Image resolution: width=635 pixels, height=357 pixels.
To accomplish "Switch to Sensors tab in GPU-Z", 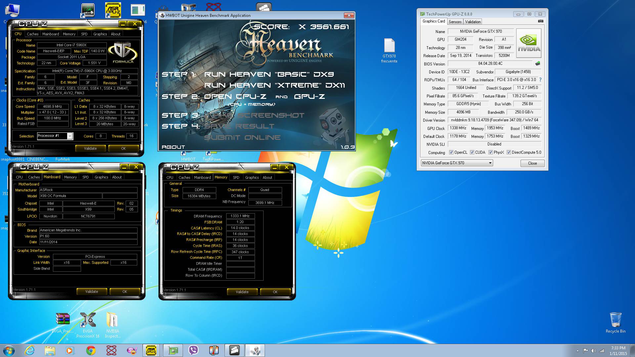I will [x=455, y=22].
